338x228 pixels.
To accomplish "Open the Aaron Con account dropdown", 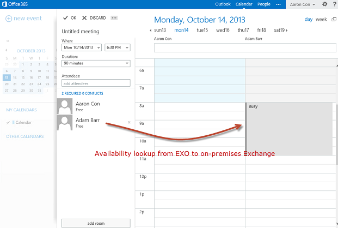I will [x=303, y=4].
